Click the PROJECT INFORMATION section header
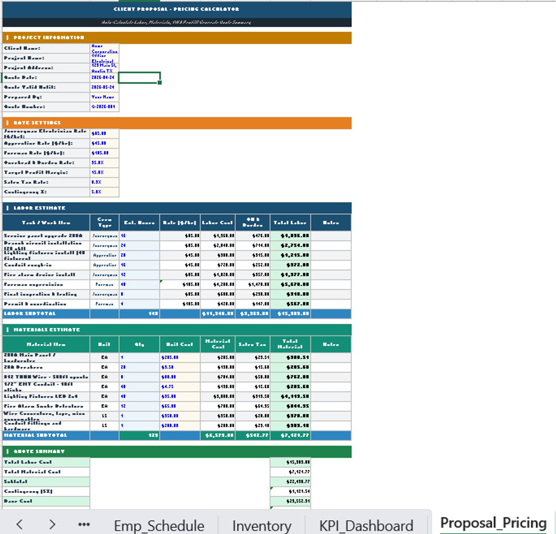 [177, 38]
